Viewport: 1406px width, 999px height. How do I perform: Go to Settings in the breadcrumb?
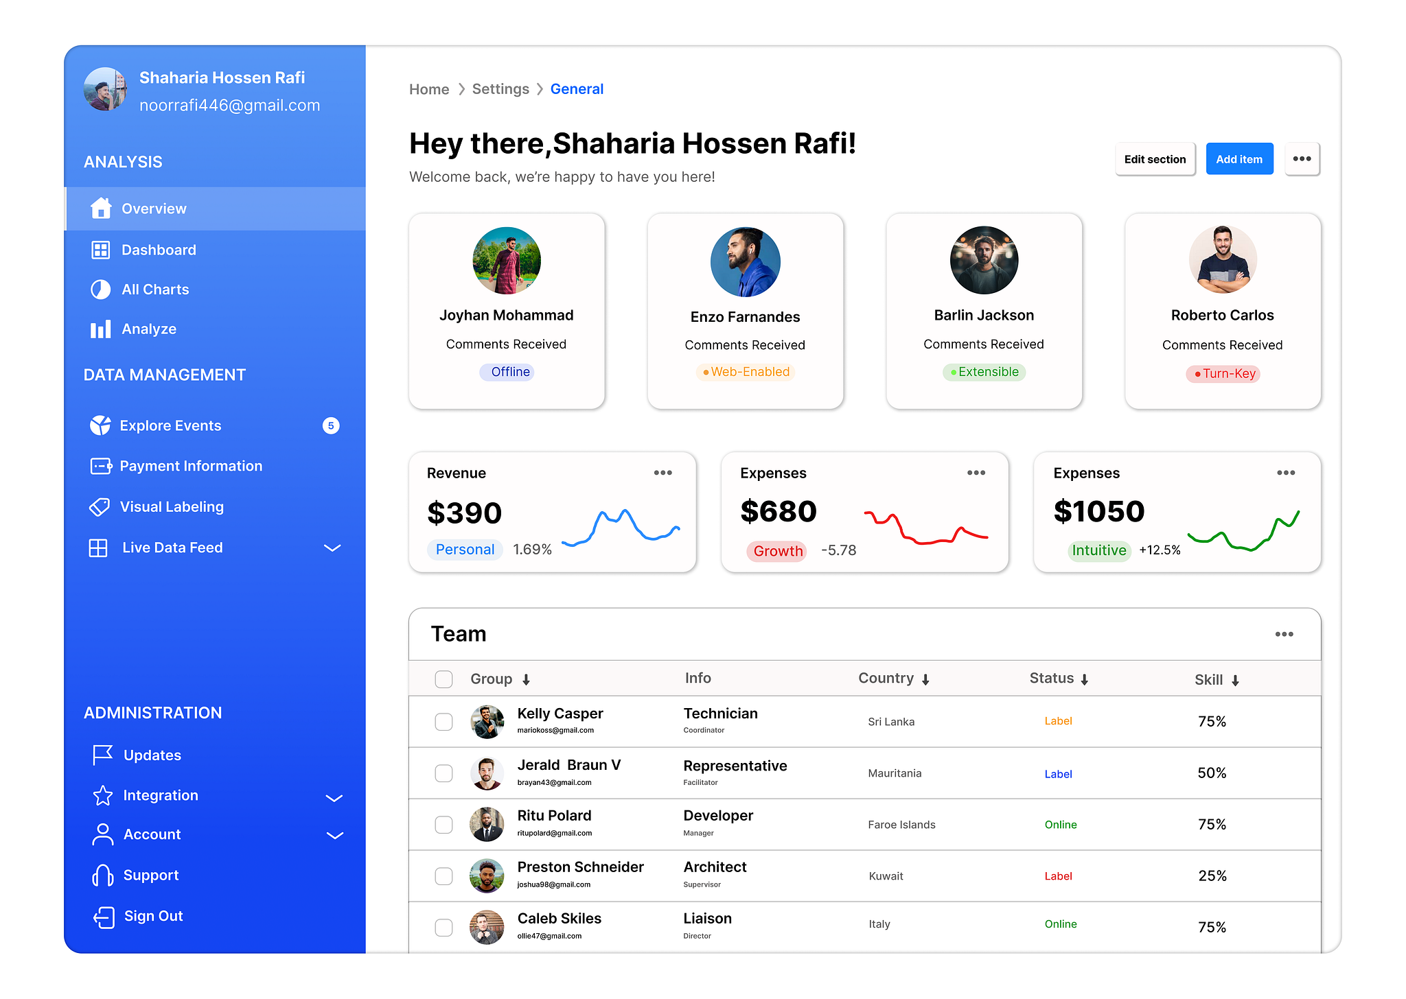point(500,89)
